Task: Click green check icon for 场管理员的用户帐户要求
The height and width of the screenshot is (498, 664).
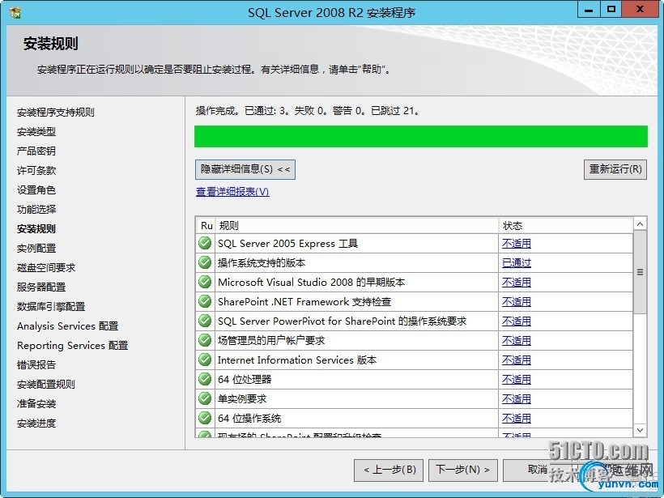Action: tap(205, 340)
